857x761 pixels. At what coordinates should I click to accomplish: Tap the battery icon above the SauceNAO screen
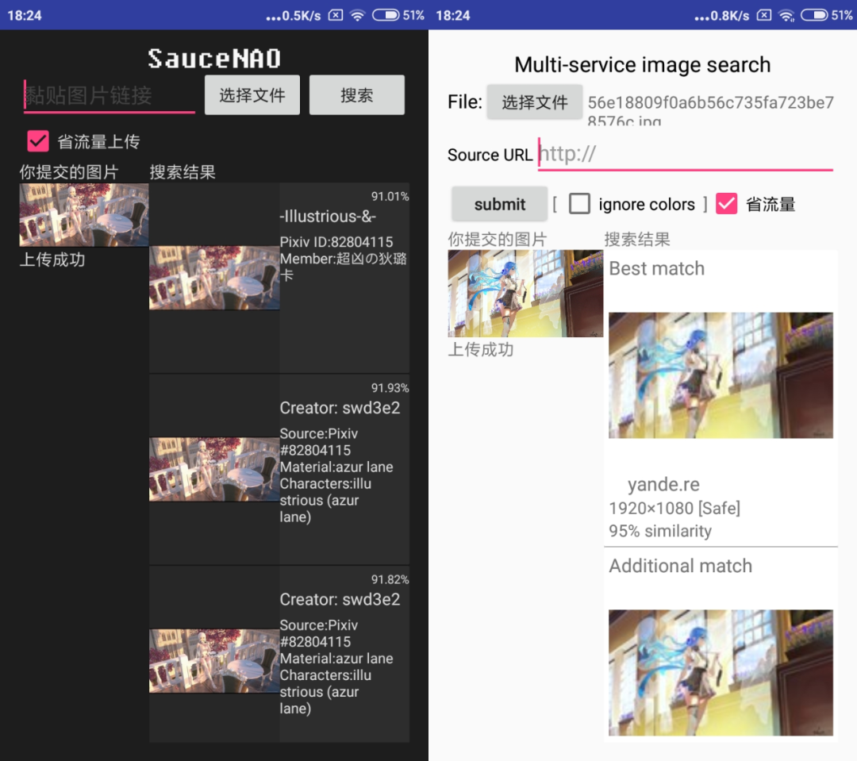pyautogui.click(x=386, y=15)
